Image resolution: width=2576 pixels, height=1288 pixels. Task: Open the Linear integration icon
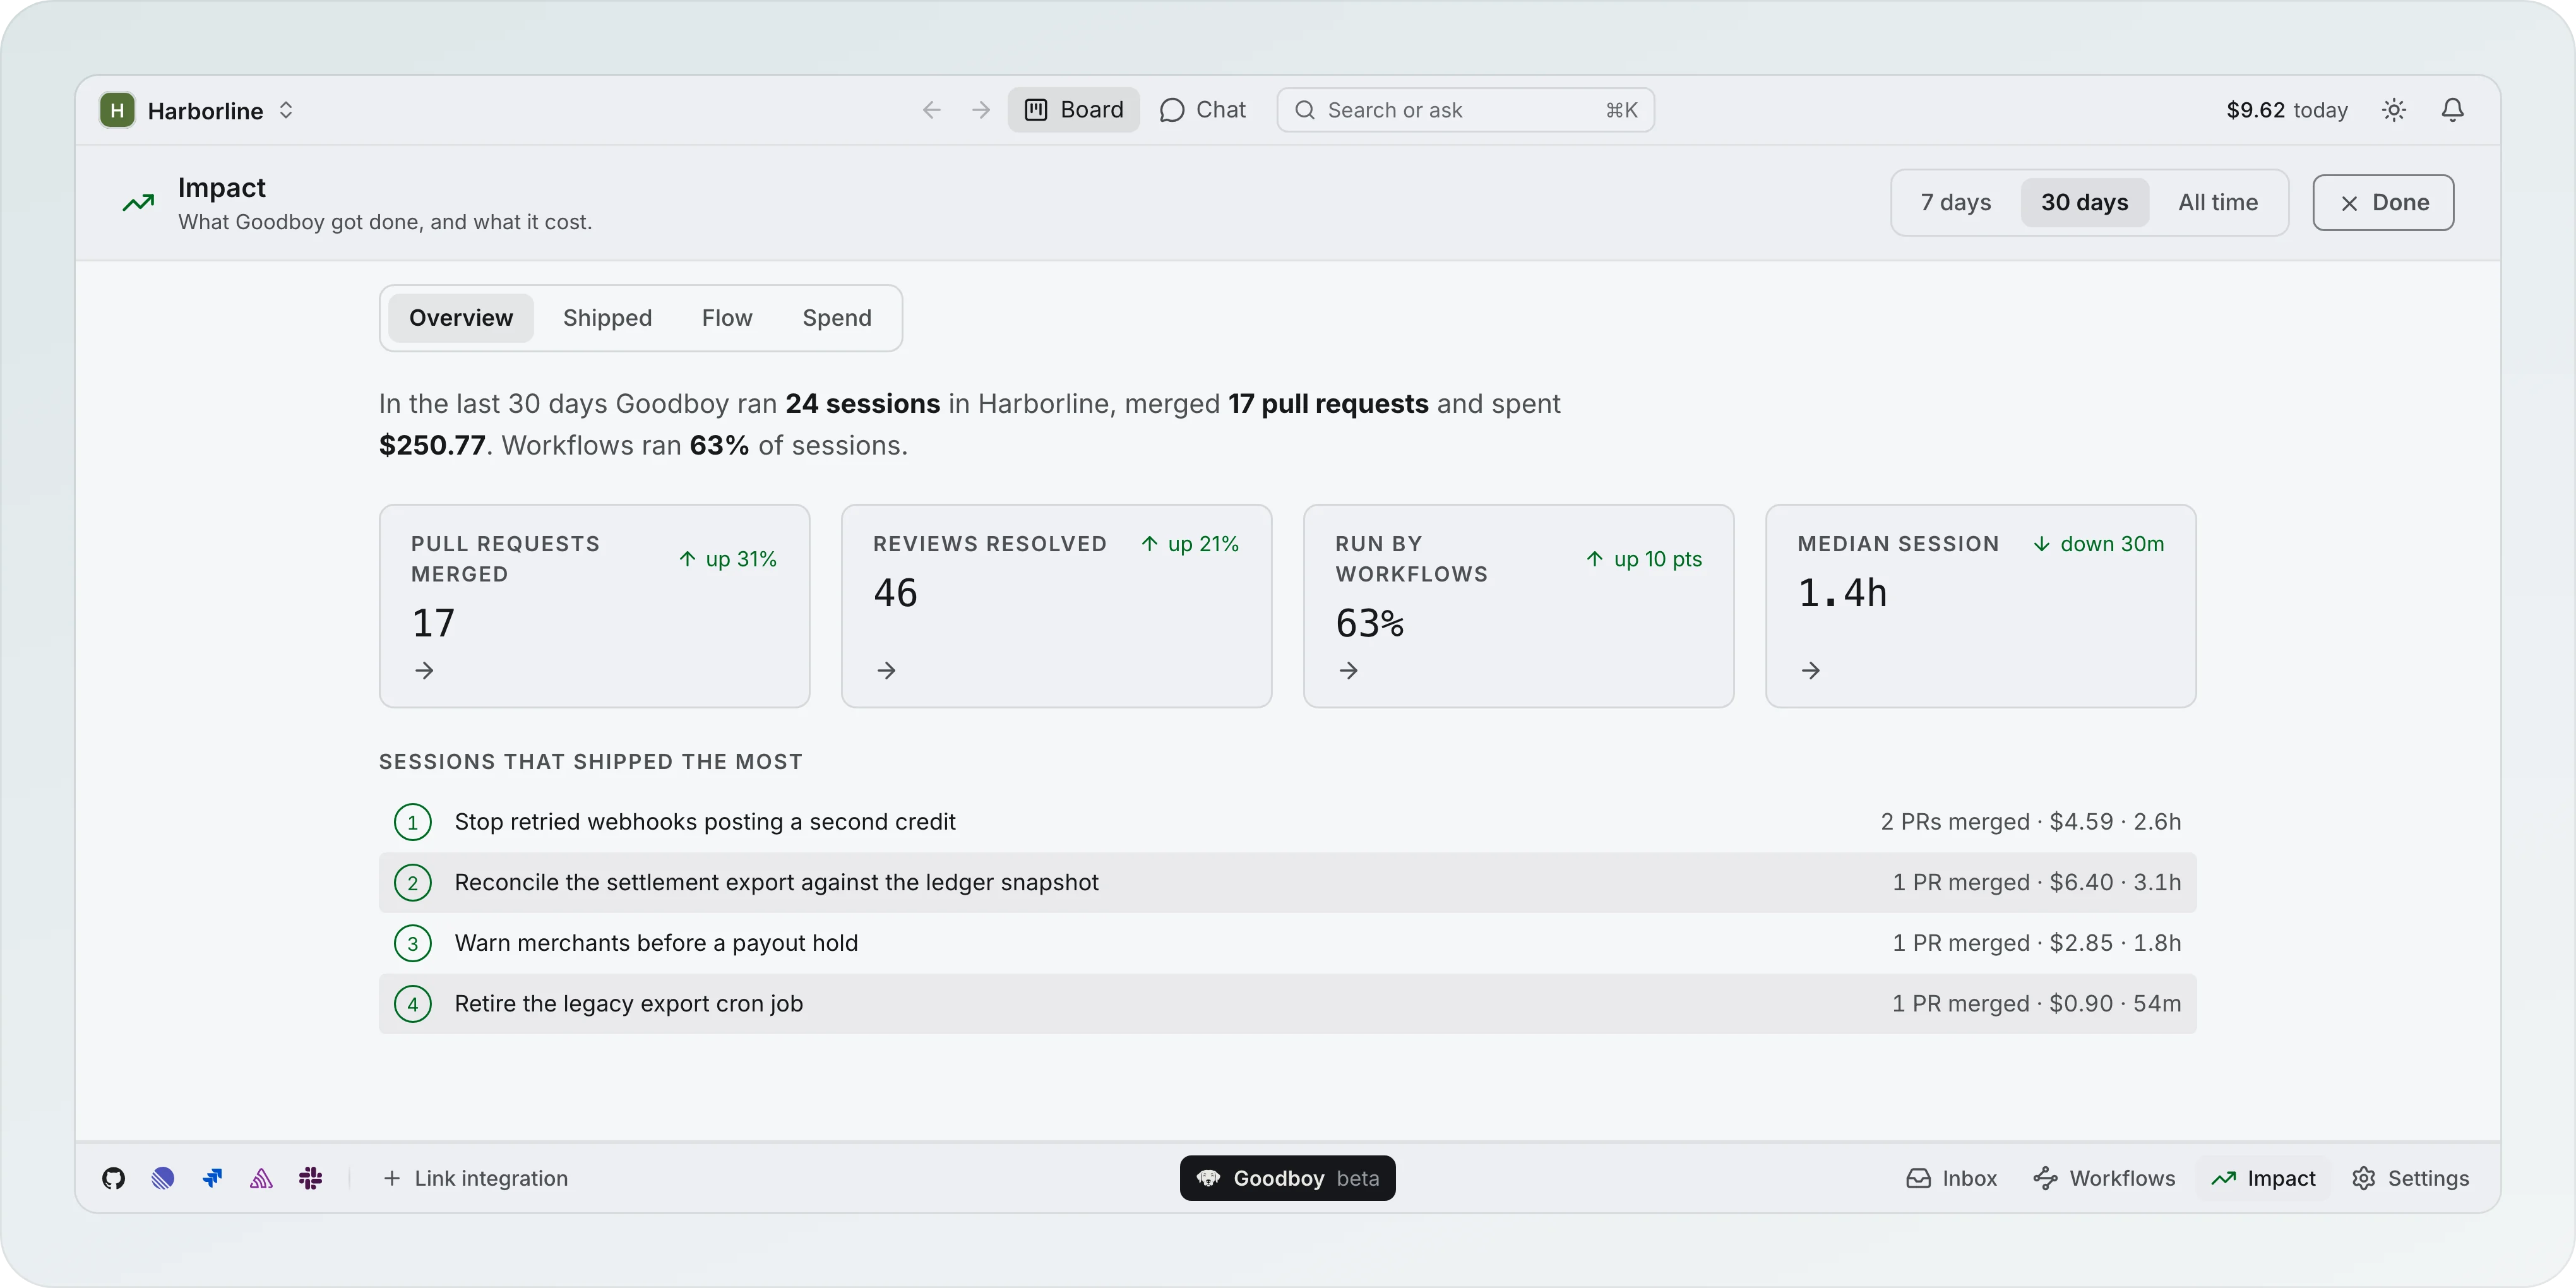(163, 1178)
